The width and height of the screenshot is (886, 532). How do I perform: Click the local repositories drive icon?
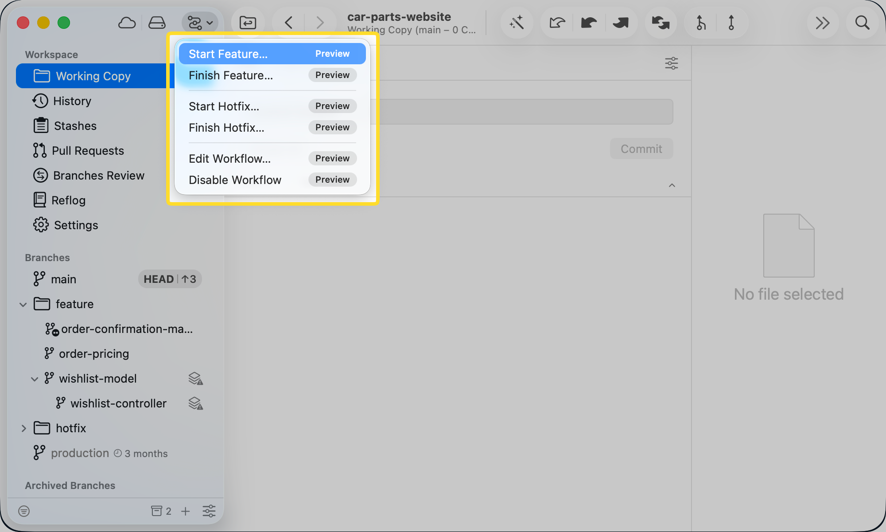(x=157, y=23)
